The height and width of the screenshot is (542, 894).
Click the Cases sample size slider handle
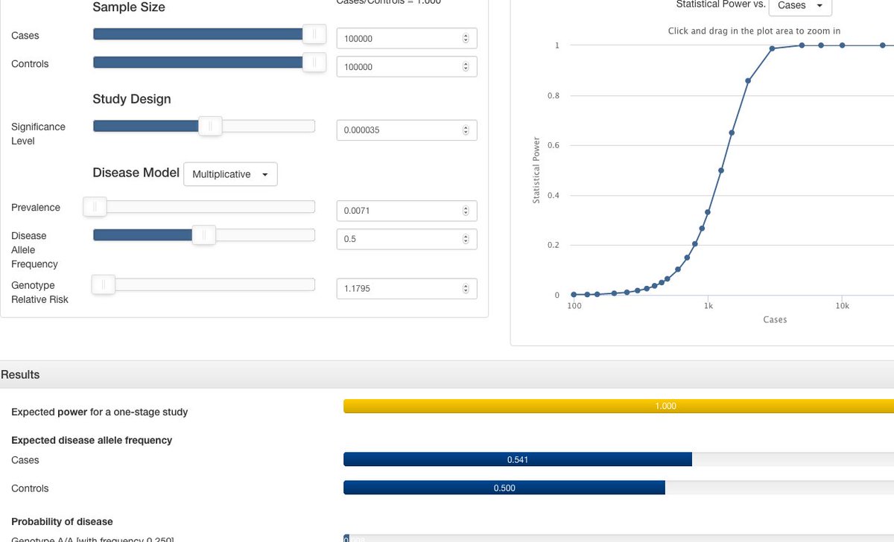click(314, 34)
